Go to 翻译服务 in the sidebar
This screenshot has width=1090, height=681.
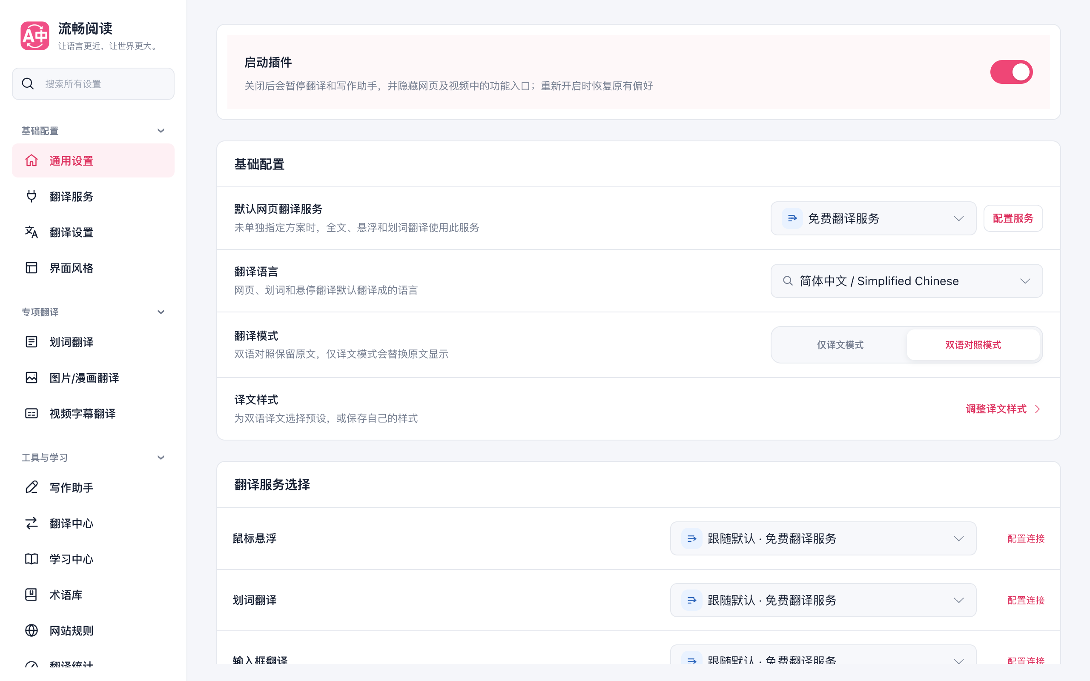click(93, 196)
